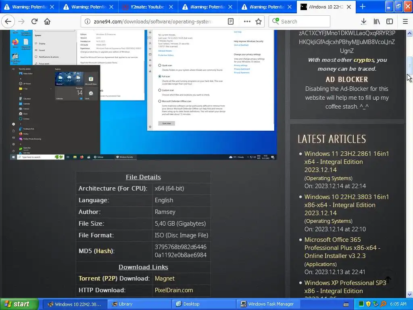Image resolution: width=413 pixels, height=310 pixels.
Task: Show site information icon in address bar
Action: [x=88, y=21]
